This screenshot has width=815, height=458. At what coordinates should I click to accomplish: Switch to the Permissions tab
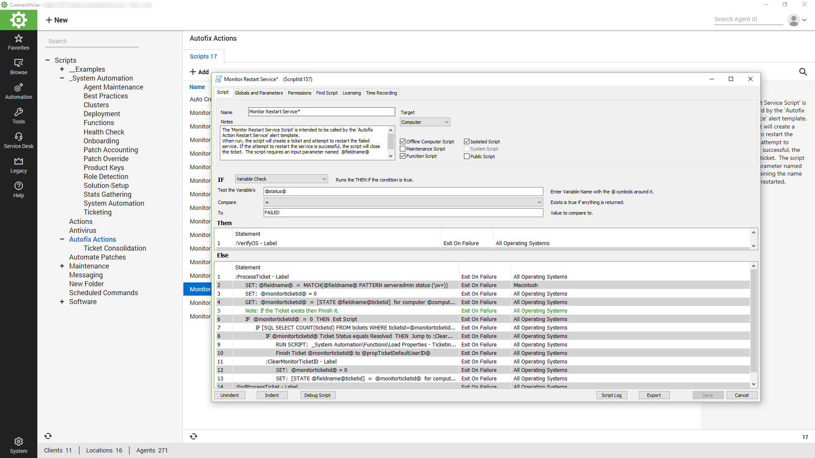click(x=299, y=93)
